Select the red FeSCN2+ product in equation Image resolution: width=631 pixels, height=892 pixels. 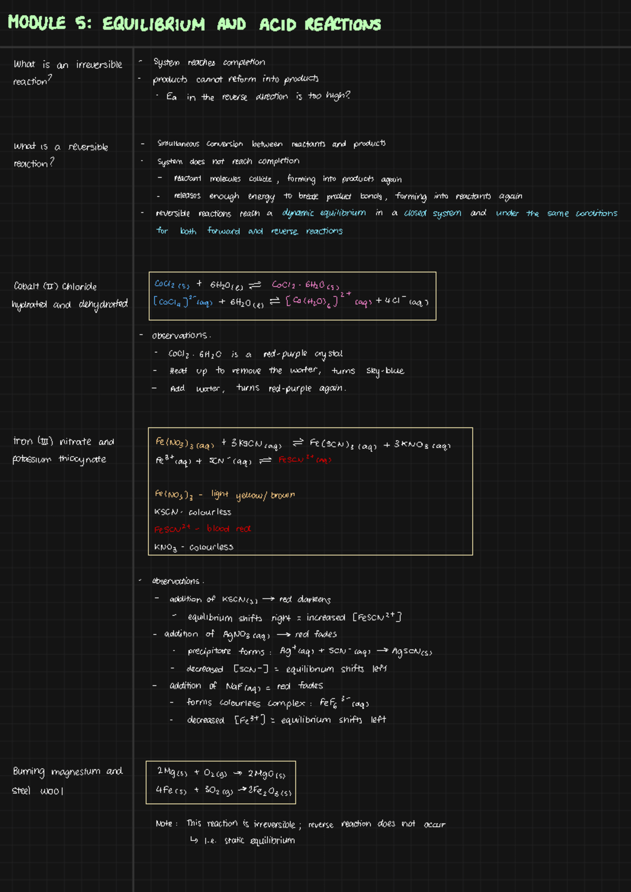point(305,460)
